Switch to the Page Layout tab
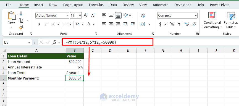239x106 pixels. tap(73, 5)
